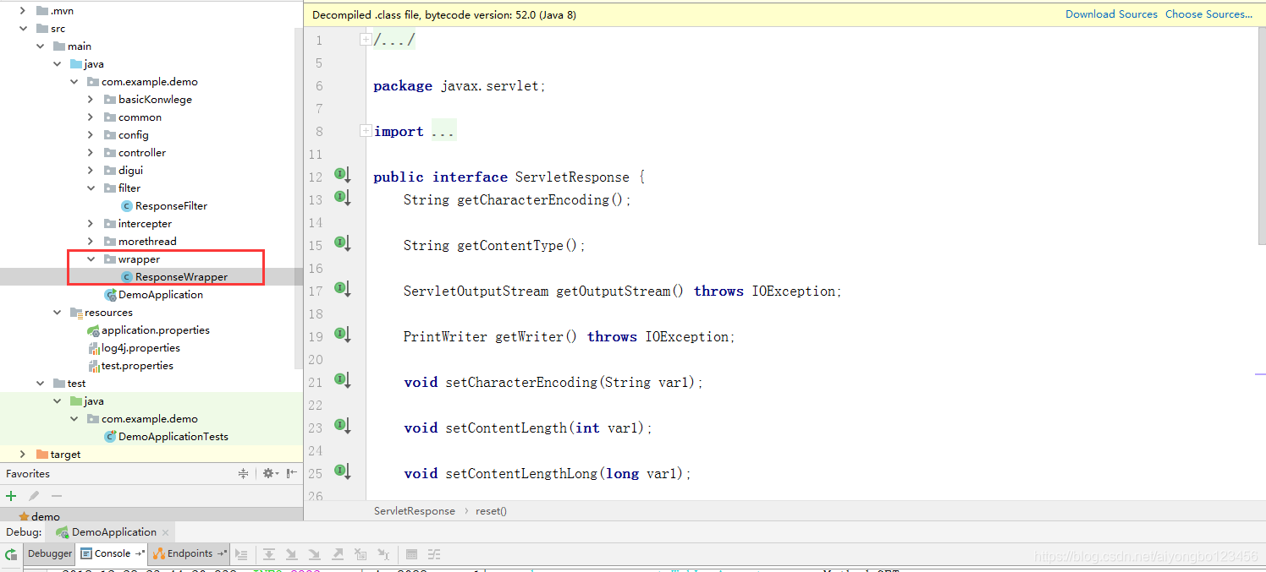The width and height of the screenshot is (1266, 572).
Task: Open log4j.properties file
Action: click(x=134, y=348)
